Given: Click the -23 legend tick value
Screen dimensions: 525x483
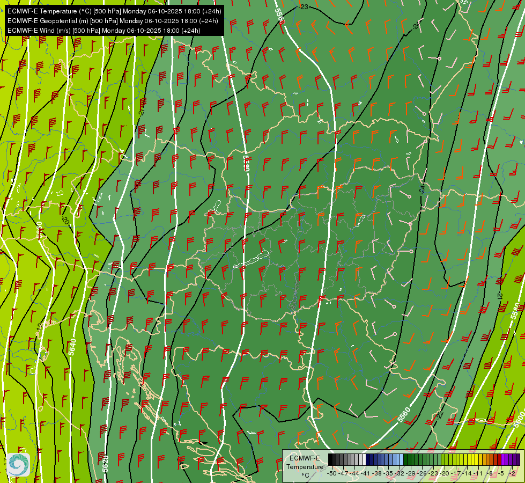Looking at the screenshot, I should pos(433,473).
